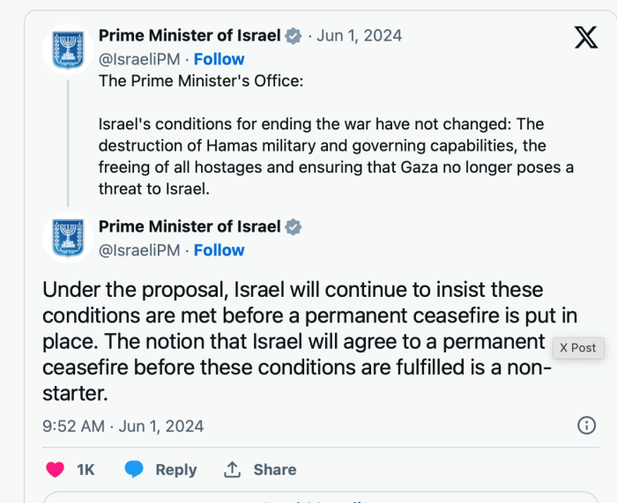Click the verified badge on the lower tweet
The image size is (617, 503).
pos(294,226)
